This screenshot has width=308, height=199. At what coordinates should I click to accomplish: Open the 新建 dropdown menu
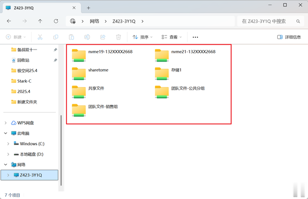[x=16, y=37]
